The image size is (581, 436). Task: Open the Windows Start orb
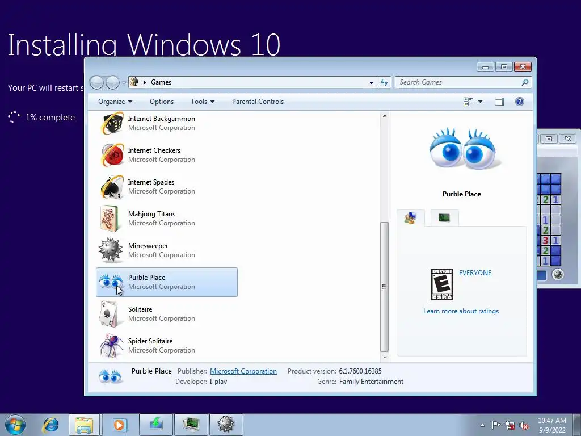(x=15, y=425)
